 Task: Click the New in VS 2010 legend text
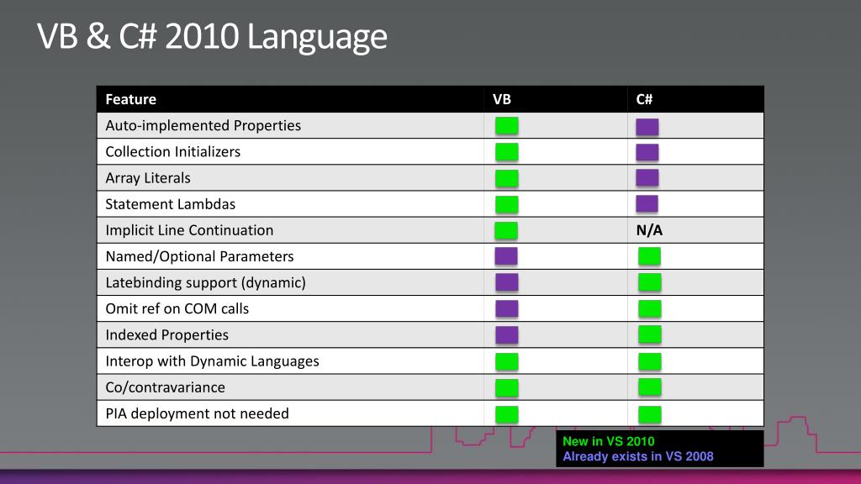609,441
